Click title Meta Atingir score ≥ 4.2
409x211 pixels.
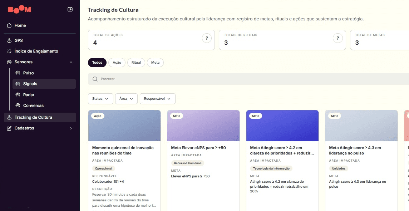tap(282, 151)
